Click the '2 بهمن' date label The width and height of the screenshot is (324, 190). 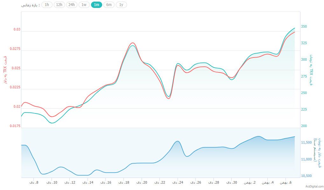click(x=250, y=183)
